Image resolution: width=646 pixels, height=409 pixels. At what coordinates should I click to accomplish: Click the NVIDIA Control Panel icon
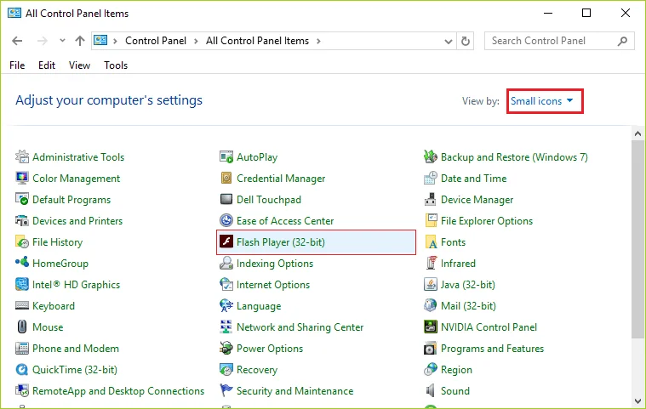pos(431,327)
